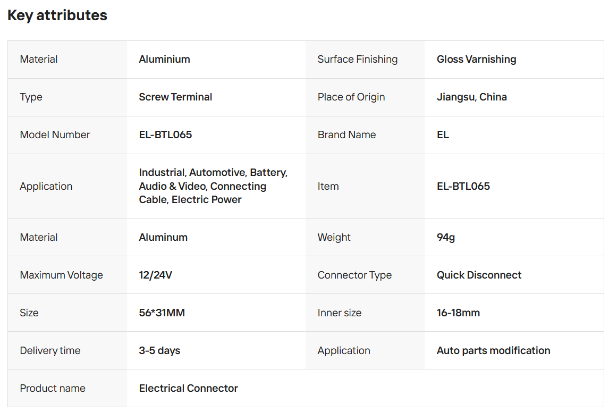Select the 94g weight value
This screenshot has height=412, width=609.
click(x=445, y=238)
